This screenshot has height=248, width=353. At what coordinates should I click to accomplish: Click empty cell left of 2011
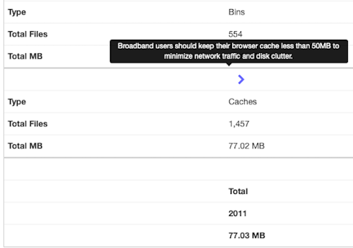click(x=114, y=213)
